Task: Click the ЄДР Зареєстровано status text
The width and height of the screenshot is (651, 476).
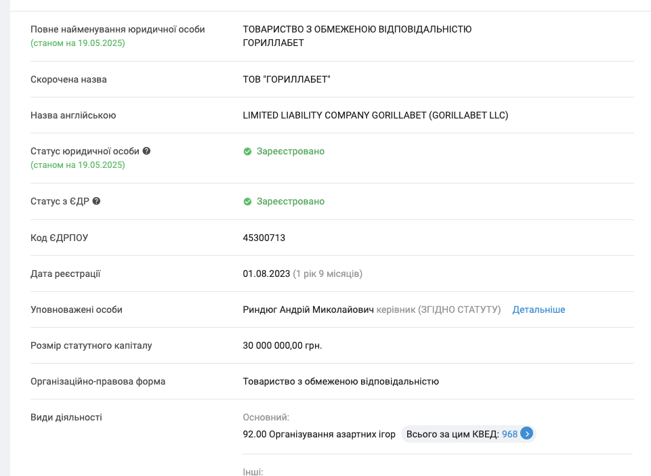Action: [290, 202]
